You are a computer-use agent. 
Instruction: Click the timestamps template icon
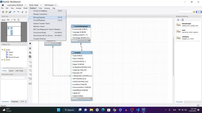(178, 24)
